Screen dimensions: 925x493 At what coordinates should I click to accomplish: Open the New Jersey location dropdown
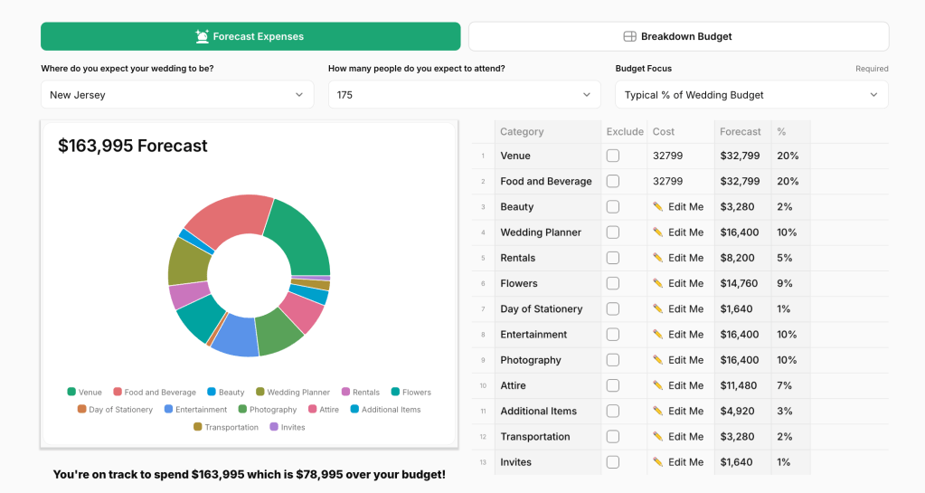[177, 95]
